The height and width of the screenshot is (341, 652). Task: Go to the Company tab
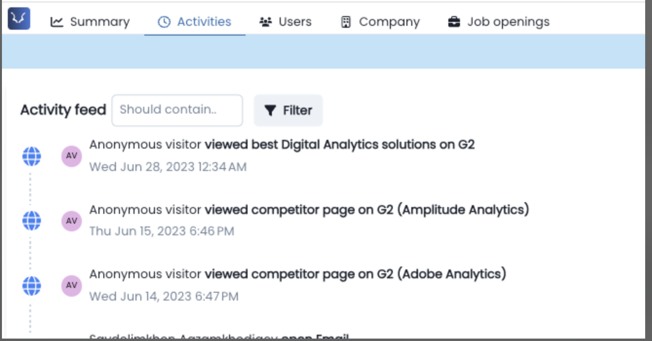pyautogui.click(x=380, y=22)
